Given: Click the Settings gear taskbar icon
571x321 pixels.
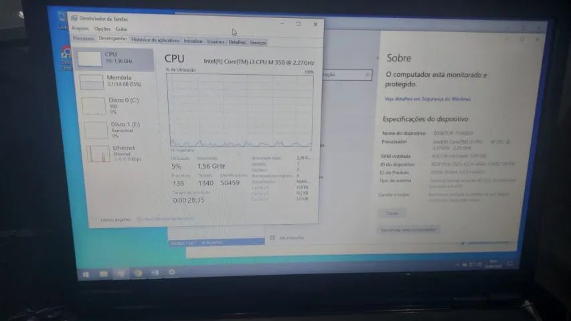Looking at the screenshot, I should tap(171, 272).
